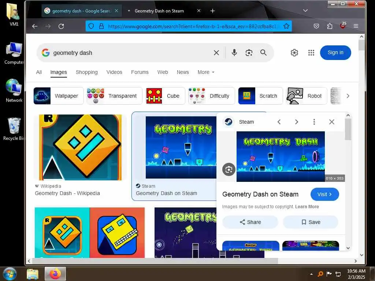
Task: Filter images by Difficulty chip
Action: coord(211,96)
